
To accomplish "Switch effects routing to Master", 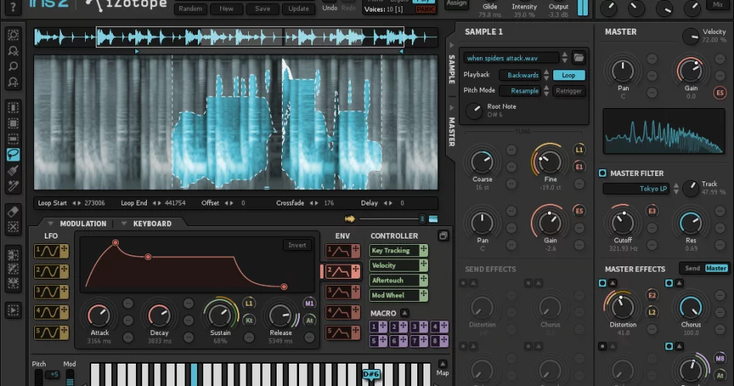I will pos(716,268).
